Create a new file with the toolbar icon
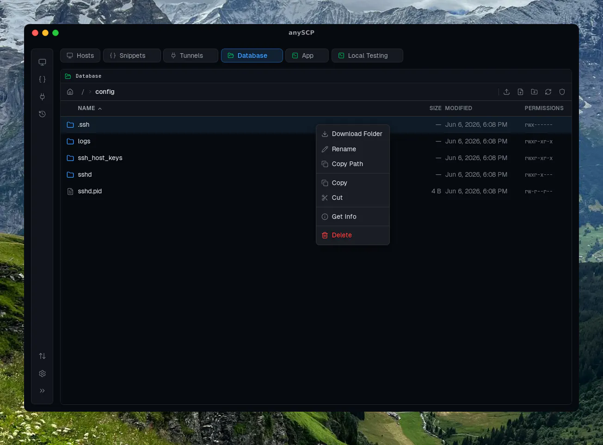603x445 pixels. point(521,92)
